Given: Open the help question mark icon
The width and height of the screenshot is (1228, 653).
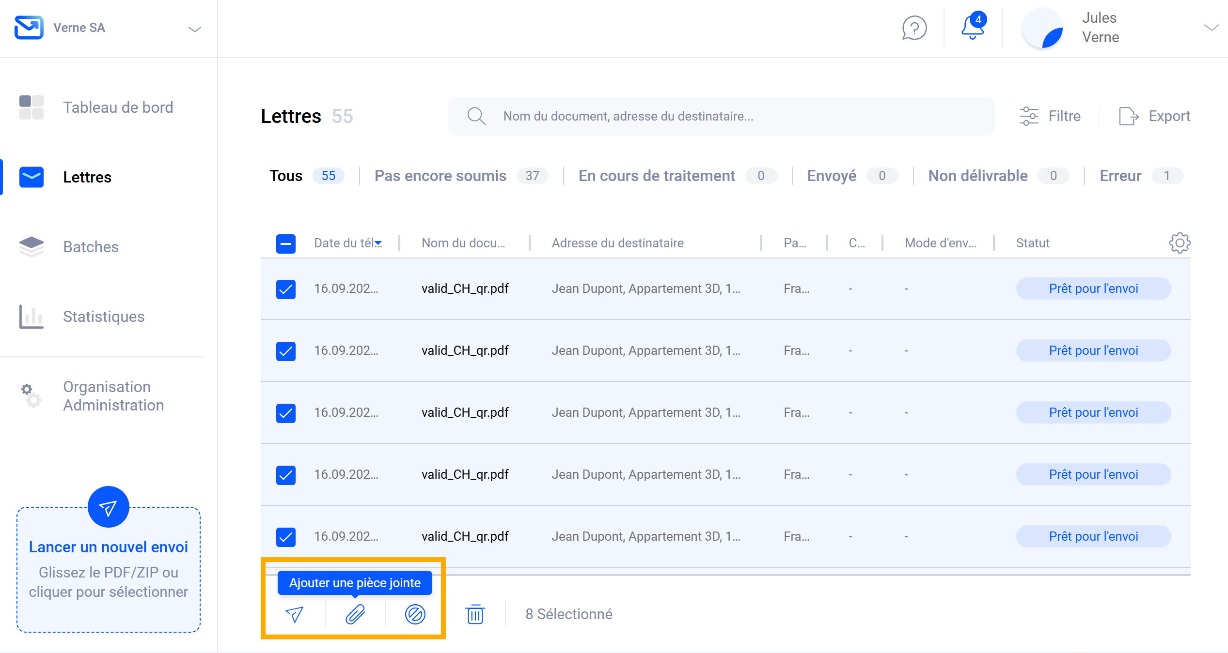Looking at the screenshot, I should (x=914, y=28).
